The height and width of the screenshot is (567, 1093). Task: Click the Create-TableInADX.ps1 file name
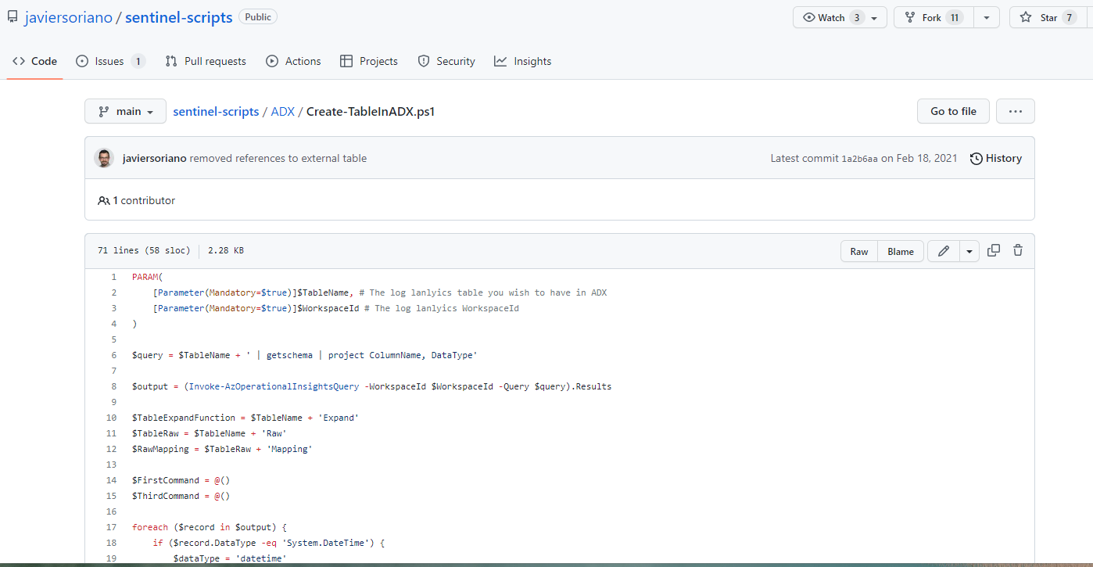[x=371, y=111]
